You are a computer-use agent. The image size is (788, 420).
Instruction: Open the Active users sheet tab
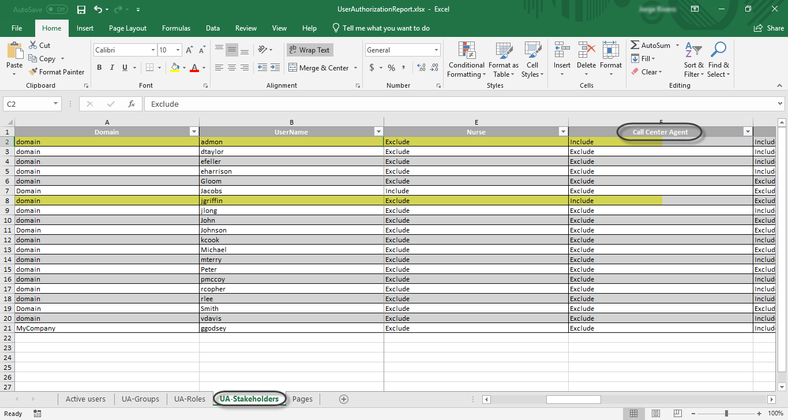click(85, 399)
